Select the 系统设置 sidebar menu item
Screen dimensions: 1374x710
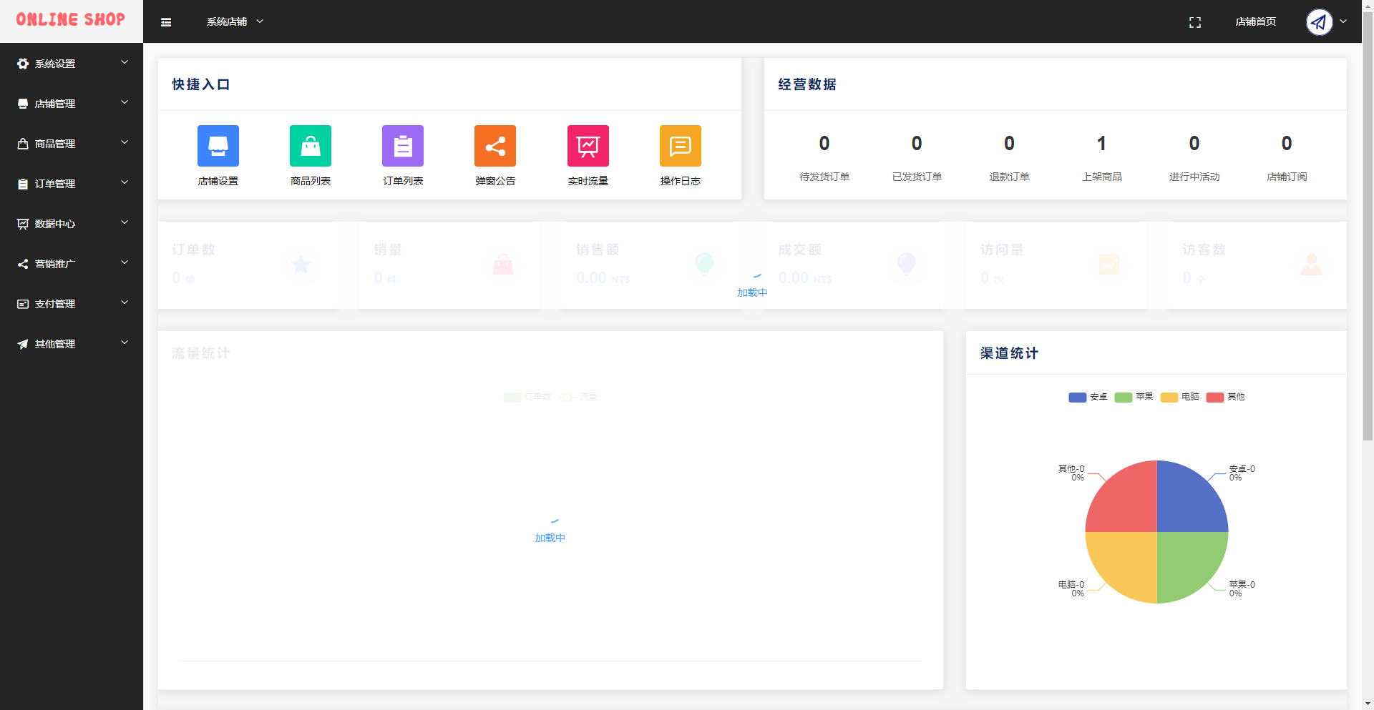[x=72, y=64]
